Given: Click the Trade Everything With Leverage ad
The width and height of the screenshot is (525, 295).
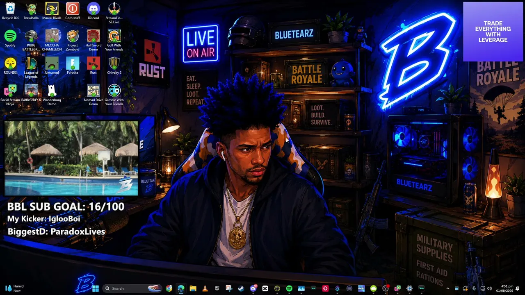Looking at the screenshot, I should (x=493, y=32).
